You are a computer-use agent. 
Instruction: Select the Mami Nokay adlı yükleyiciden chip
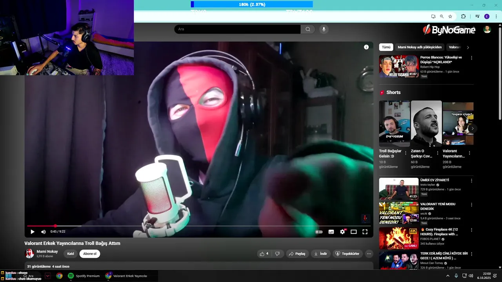(420, 47)
